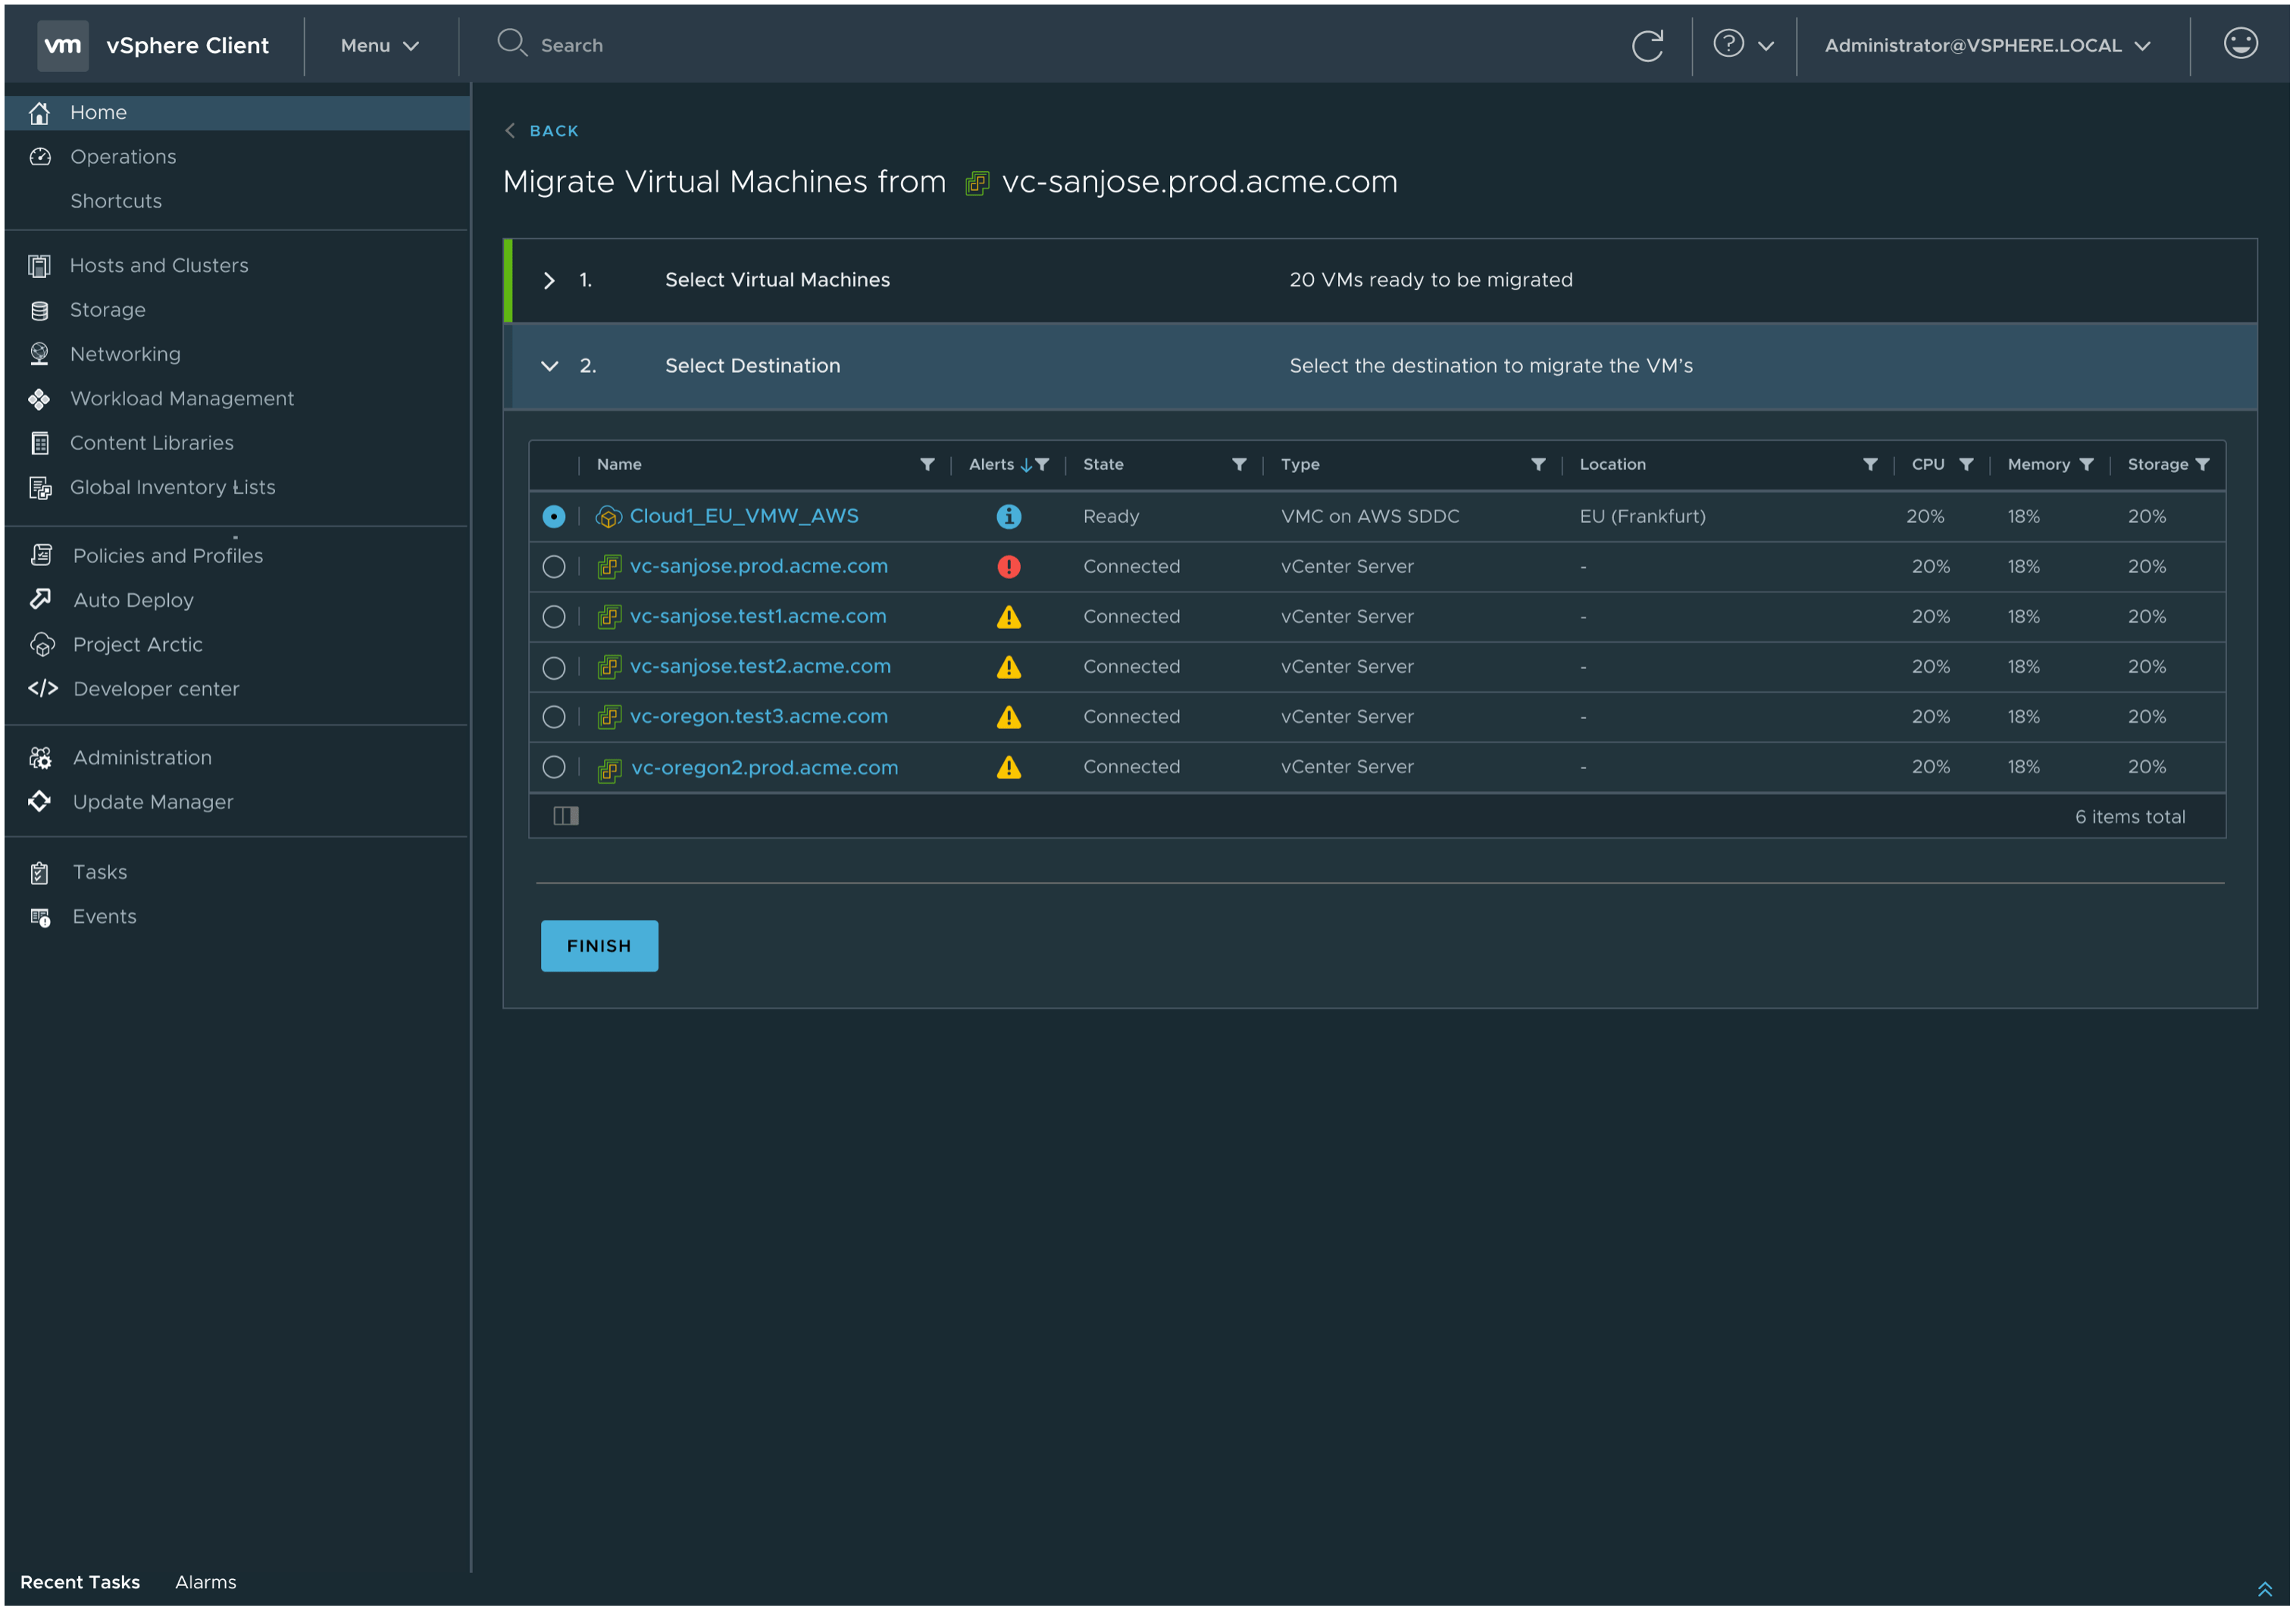Open the Administrator@VSPHERE.LOCAL user dropdown
The width and height of the screenshot is (2296, 1614).
click(1986, 46)
